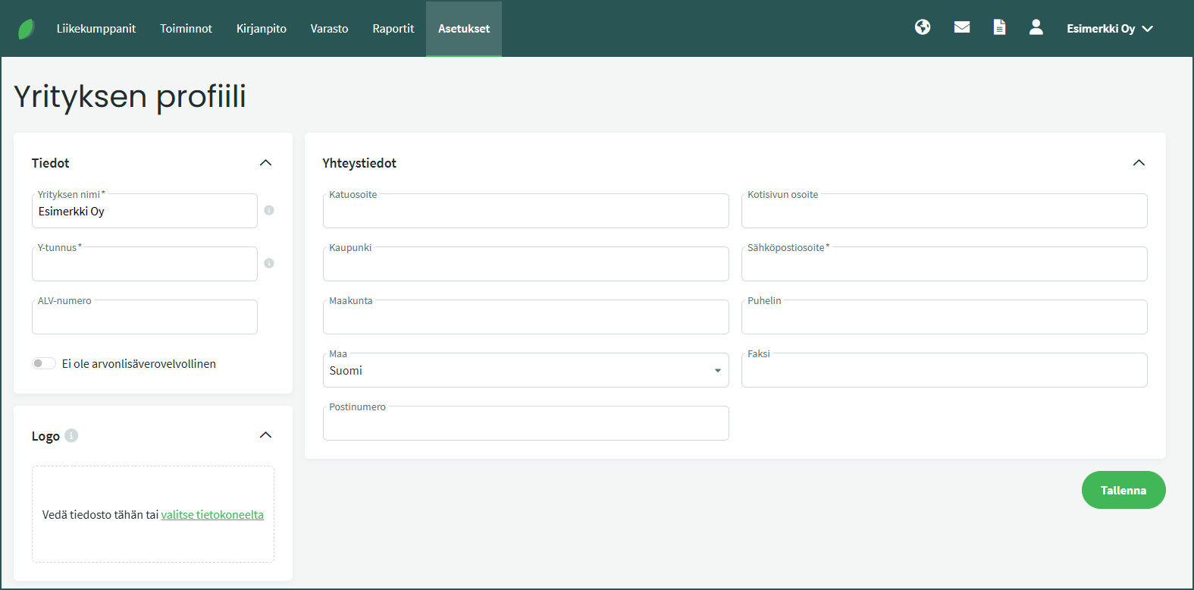Open the Maa country dropdown
Screen dimensions: 1194x590
[525, 371]
